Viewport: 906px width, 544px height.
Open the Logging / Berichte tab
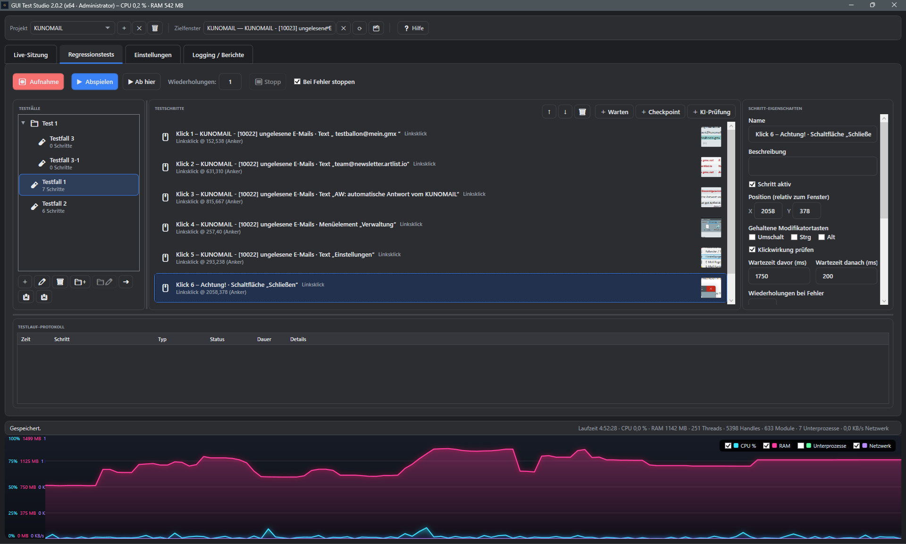218,55
